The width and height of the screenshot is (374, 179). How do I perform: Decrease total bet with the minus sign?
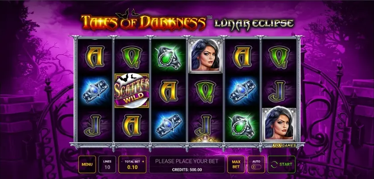[x=122, y=162]
